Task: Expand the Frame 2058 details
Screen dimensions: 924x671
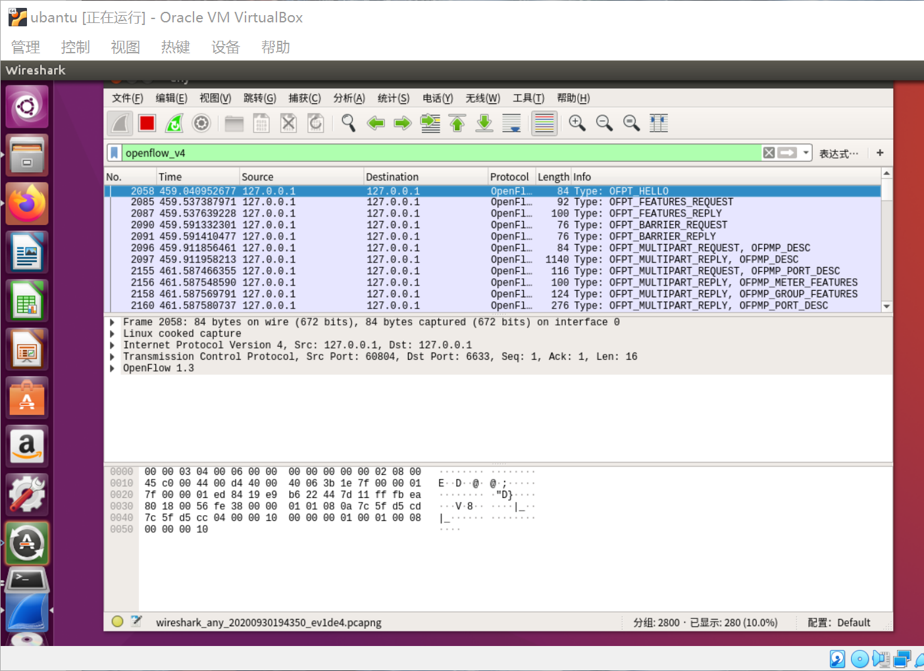Action: [x=112, y=322]
